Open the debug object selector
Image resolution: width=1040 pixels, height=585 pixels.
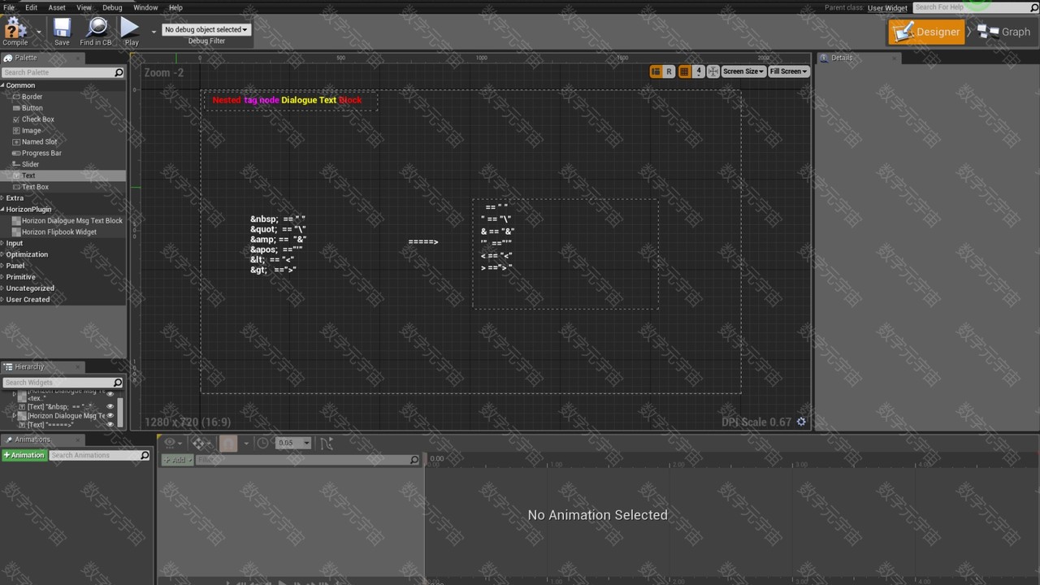click(206, 29)
